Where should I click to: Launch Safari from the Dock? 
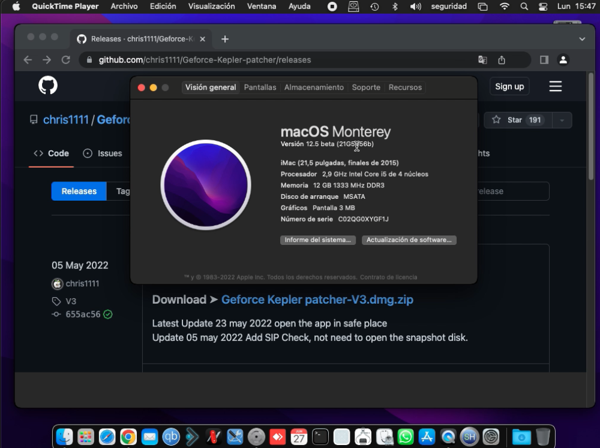pyautogui.click(x=107, y=437)
